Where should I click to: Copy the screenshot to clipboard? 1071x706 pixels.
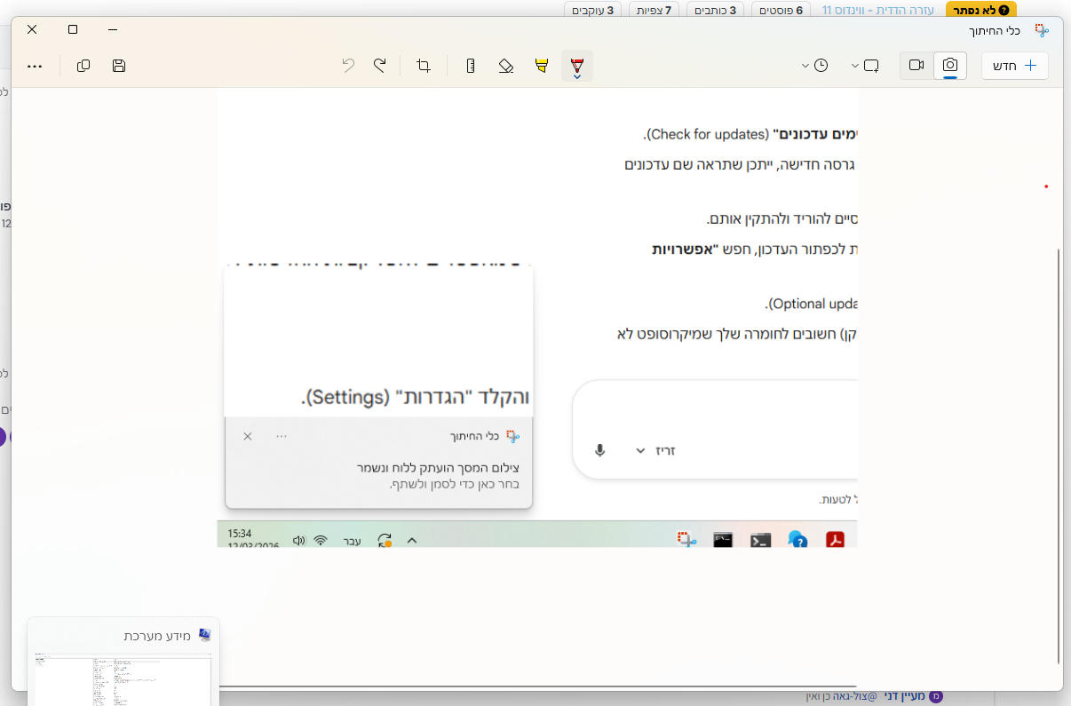pos(83,65)
